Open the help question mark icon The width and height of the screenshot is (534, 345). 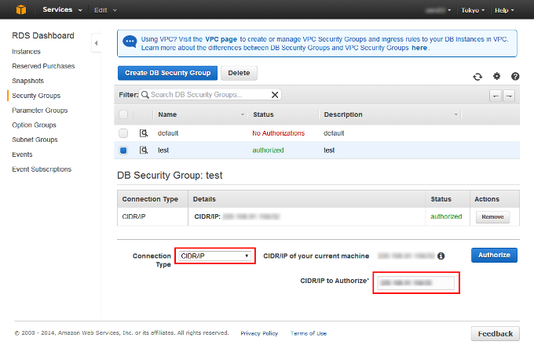point(515,77)
